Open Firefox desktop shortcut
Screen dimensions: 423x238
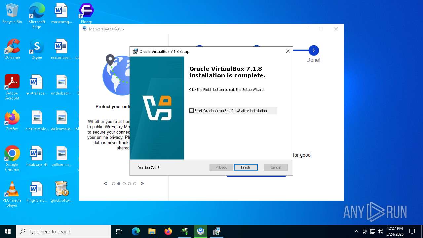[12, 121]
